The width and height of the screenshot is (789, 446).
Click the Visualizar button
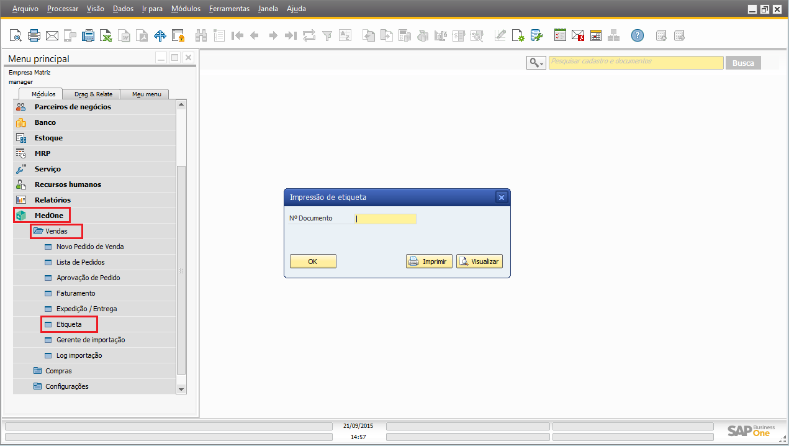479,262
